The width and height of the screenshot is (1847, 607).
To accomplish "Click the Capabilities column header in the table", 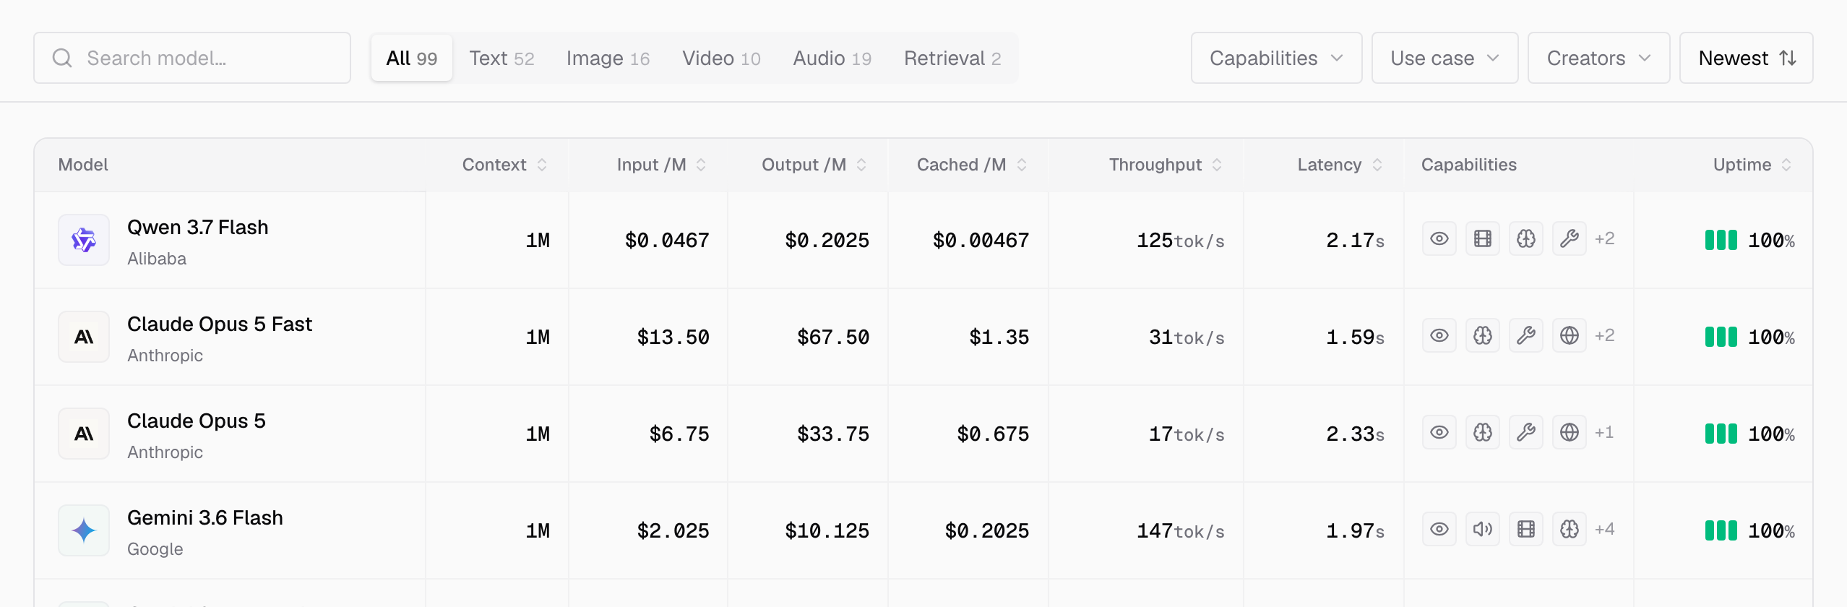I will (1468, 165).
